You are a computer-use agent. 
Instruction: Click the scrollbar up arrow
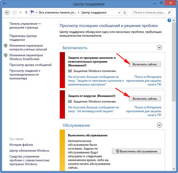[174, 21]
